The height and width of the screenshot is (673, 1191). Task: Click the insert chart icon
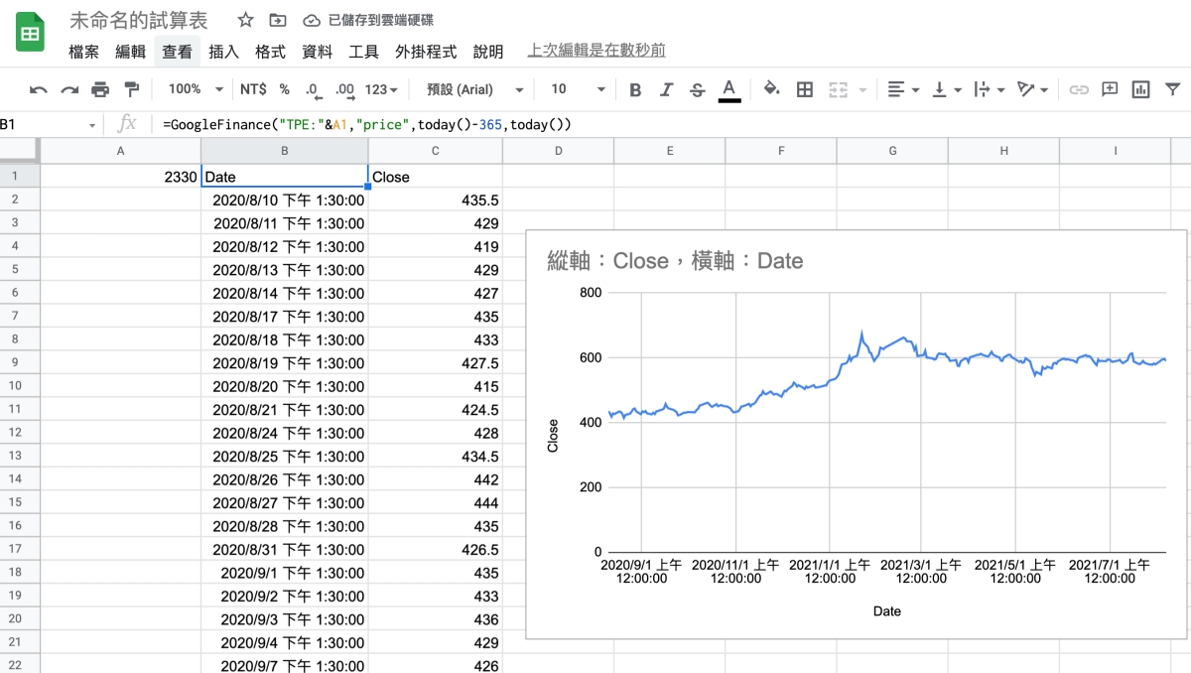[x=1141, y=89]
